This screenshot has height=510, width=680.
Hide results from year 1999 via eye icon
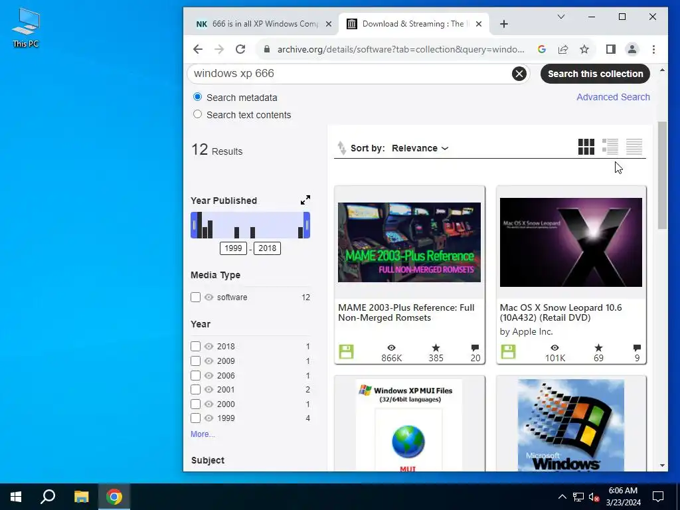click(x=209, y=418)
